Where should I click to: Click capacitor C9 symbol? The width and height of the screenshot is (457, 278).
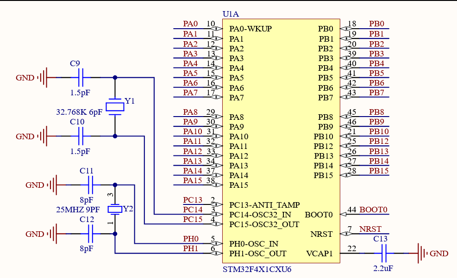81,78
